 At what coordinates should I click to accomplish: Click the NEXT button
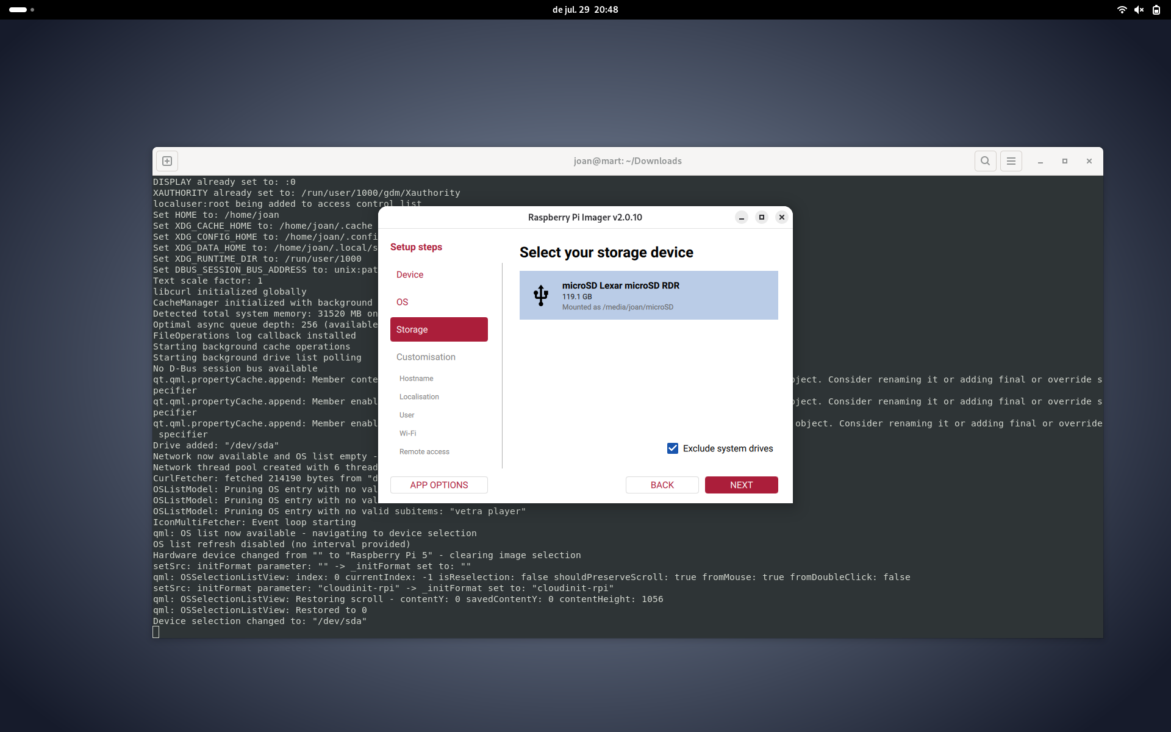point(742,485)
